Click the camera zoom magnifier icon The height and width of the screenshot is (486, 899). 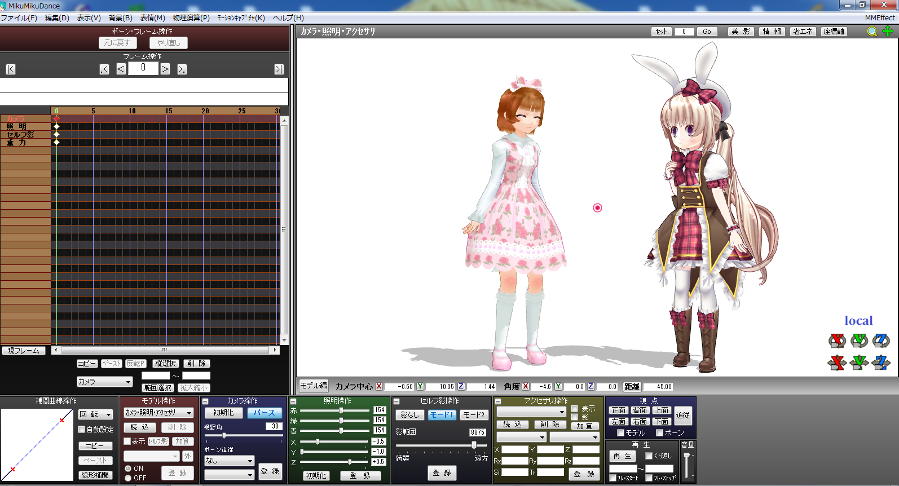click(872, 32)
